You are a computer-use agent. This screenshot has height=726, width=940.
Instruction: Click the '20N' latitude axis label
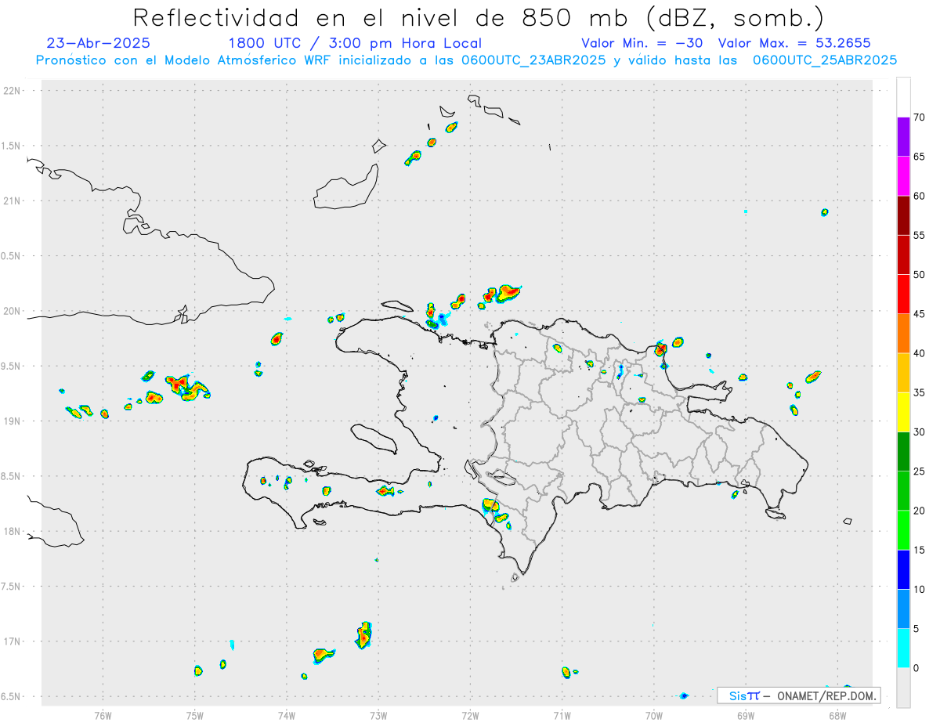click(x=13, y=311)
